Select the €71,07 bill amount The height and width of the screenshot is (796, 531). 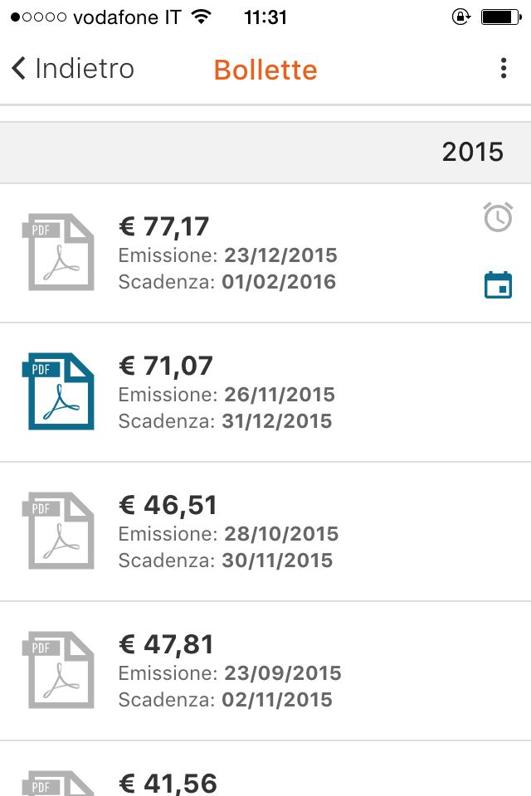click(166, 366)
